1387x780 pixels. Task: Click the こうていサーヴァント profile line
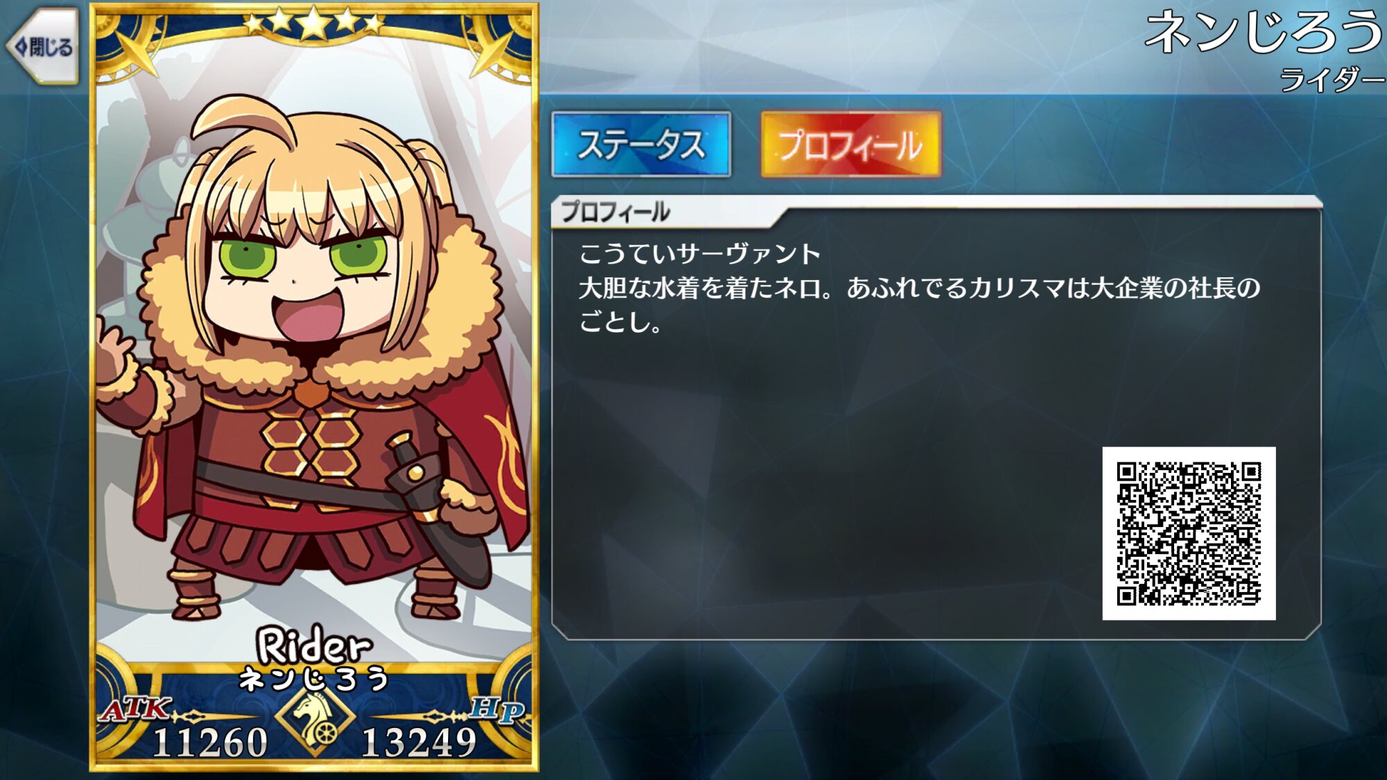coord(700,254)
